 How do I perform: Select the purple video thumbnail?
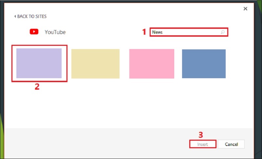(39, 63)
